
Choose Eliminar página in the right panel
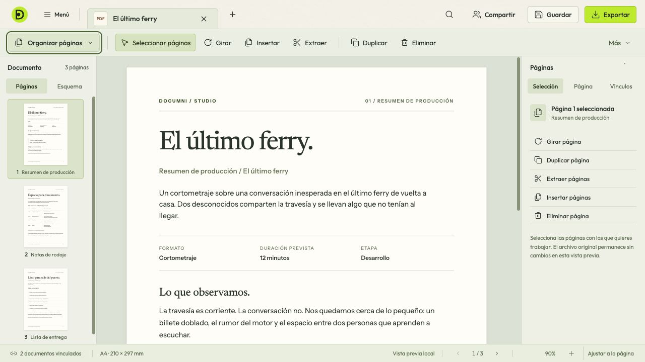tap(583, 216)
